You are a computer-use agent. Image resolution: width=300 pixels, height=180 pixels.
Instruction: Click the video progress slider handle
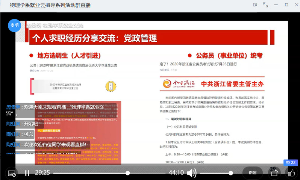(x=128, y=173)
